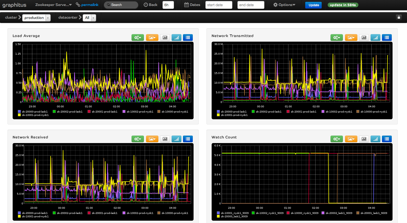Open the Dates calendar icon
Image resolution: width=407 pixels, height=223 pixels.
tap(186, 5)
